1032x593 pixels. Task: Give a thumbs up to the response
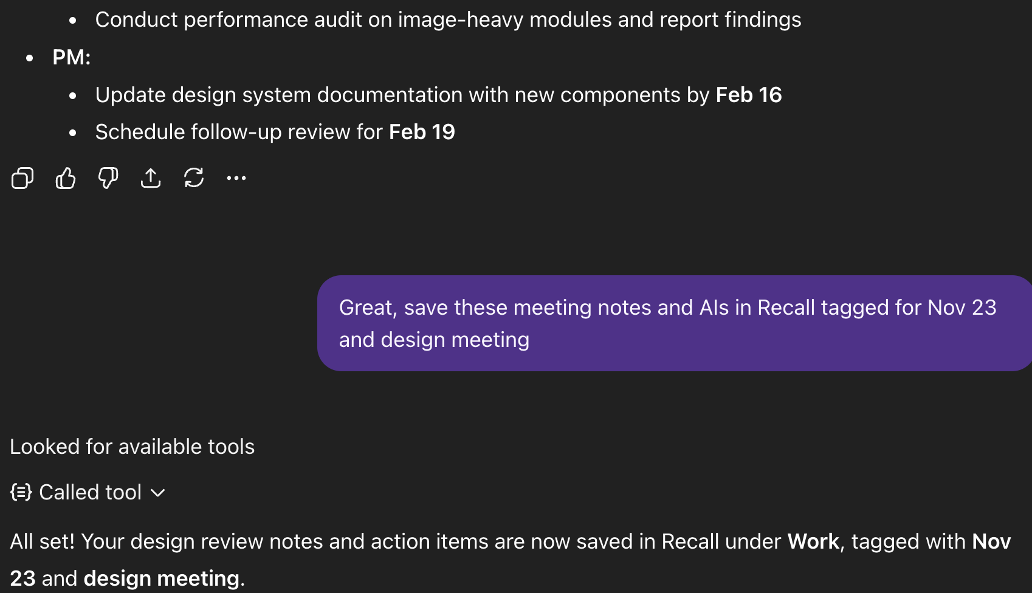pos(65,178)
